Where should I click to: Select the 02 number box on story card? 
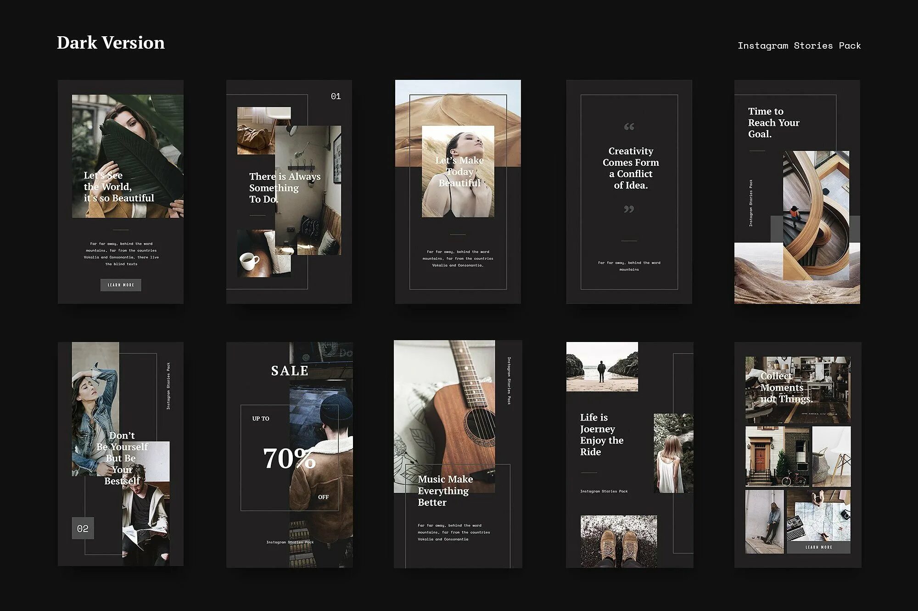(83, 528)
